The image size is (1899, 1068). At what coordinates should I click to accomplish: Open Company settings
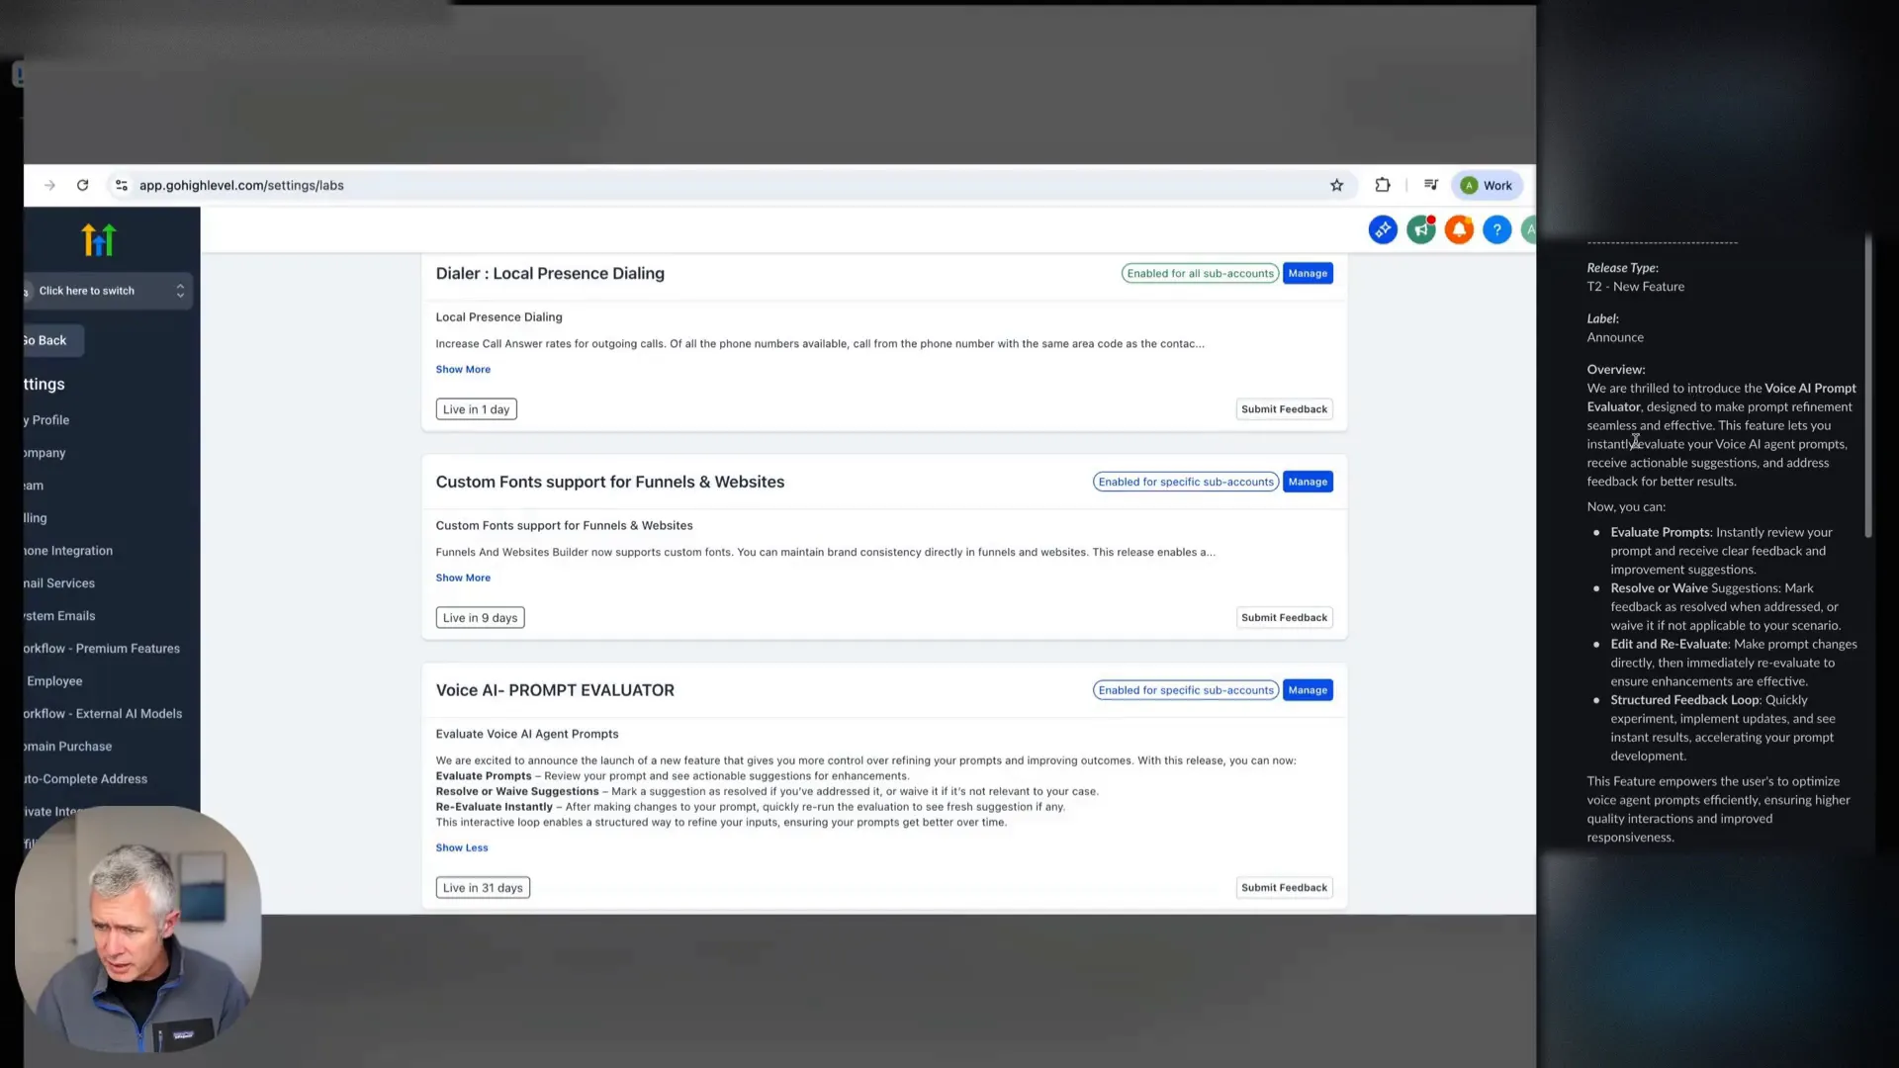click(x=45, y=453)
